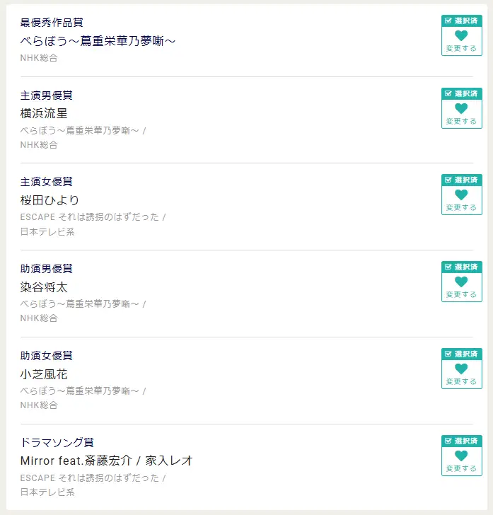Hit the heart icon for 助演女優賞
The image size is (493, 515).
tap(461, 369)
